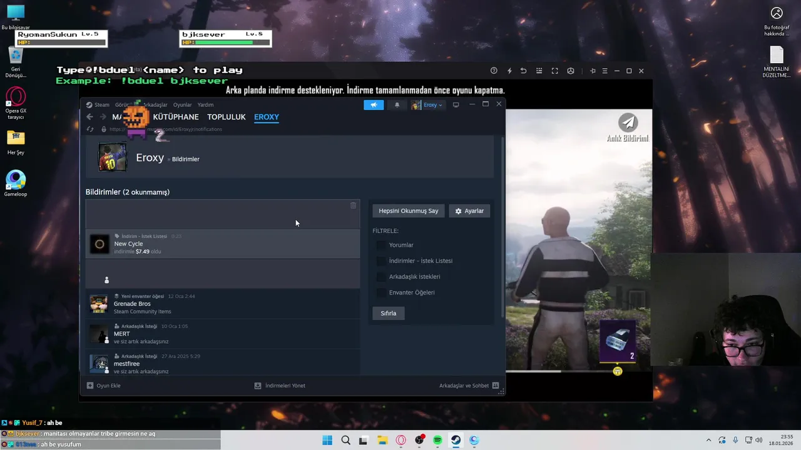Click the emulator key-mapping grid icon

(x=539, y=71)
